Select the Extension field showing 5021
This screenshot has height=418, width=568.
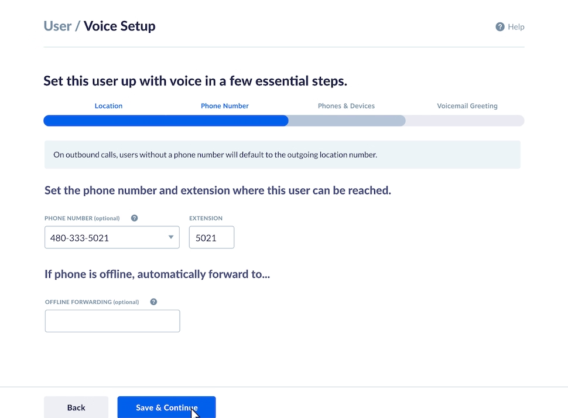pyautogui.click(x=211, y=237)
